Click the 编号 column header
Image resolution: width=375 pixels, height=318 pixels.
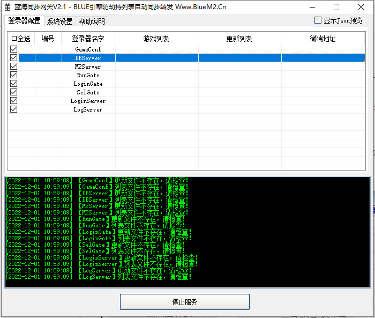coord(48,39)
